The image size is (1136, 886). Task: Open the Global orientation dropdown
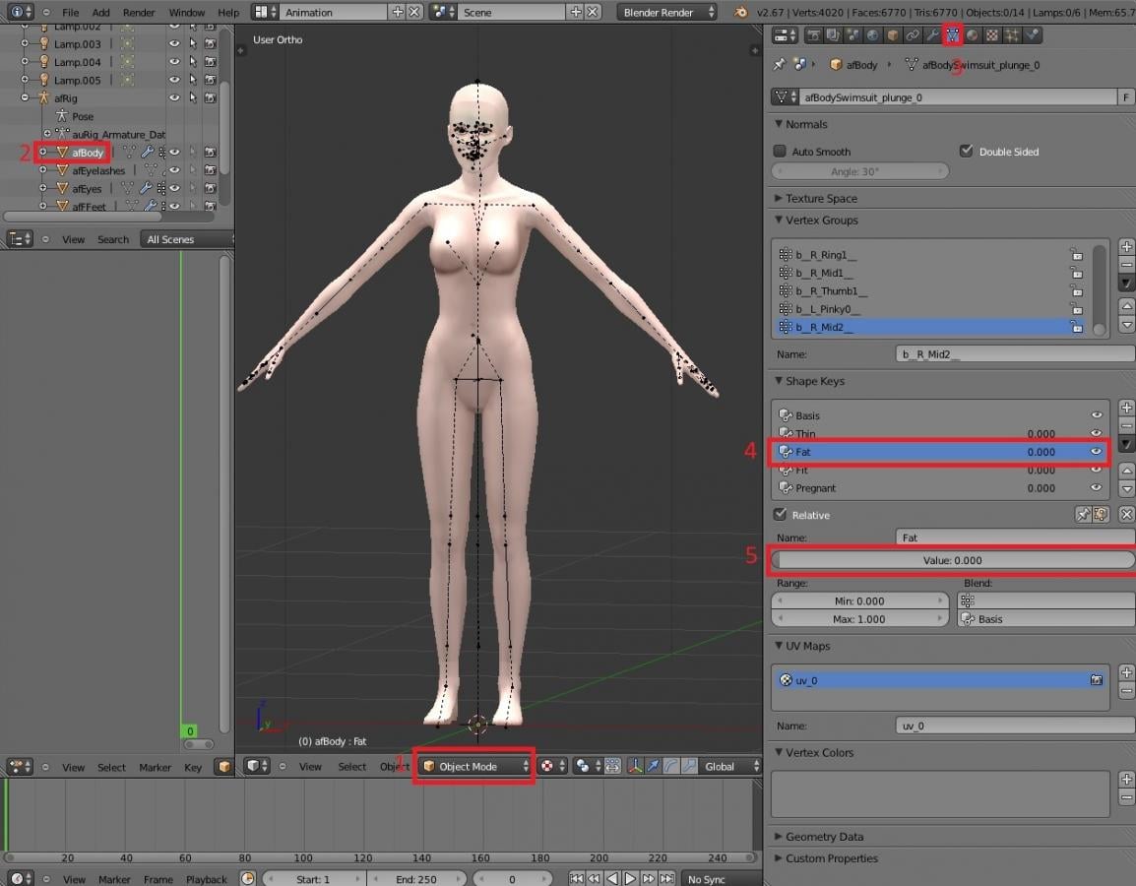[x=729, y=767]
